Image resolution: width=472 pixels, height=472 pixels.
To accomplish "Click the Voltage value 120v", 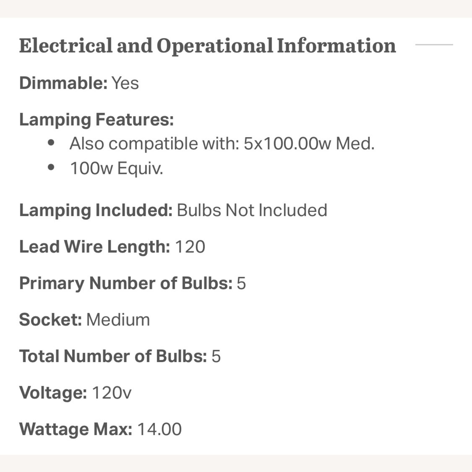I will [x=111, y=393].
